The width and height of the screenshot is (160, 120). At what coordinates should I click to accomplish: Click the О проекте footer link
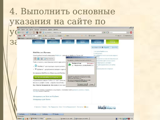(37, 107)
